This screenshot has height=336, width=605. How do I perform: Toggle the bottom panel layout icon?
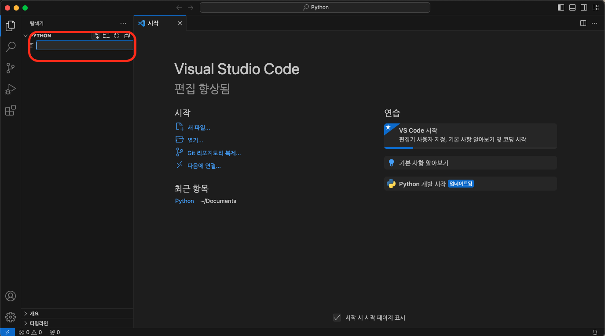tap(572, 7)
